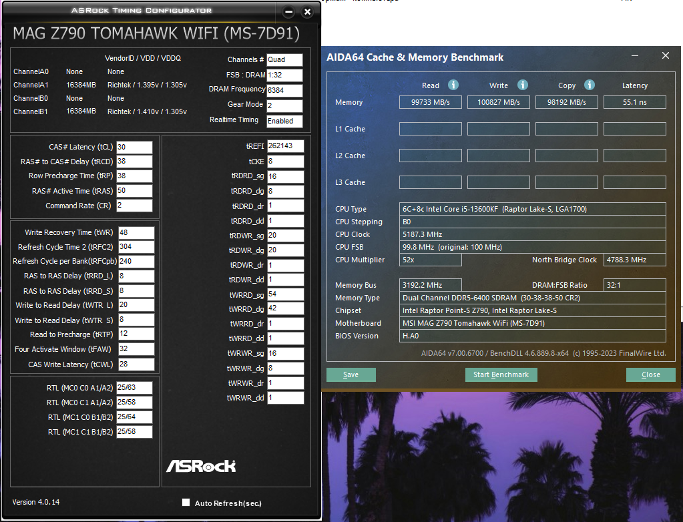This screenshot has height=522, width=683.
Task: Click the CPU Clock value 5187.3 MHz
Action: click(x=532, y=234)
